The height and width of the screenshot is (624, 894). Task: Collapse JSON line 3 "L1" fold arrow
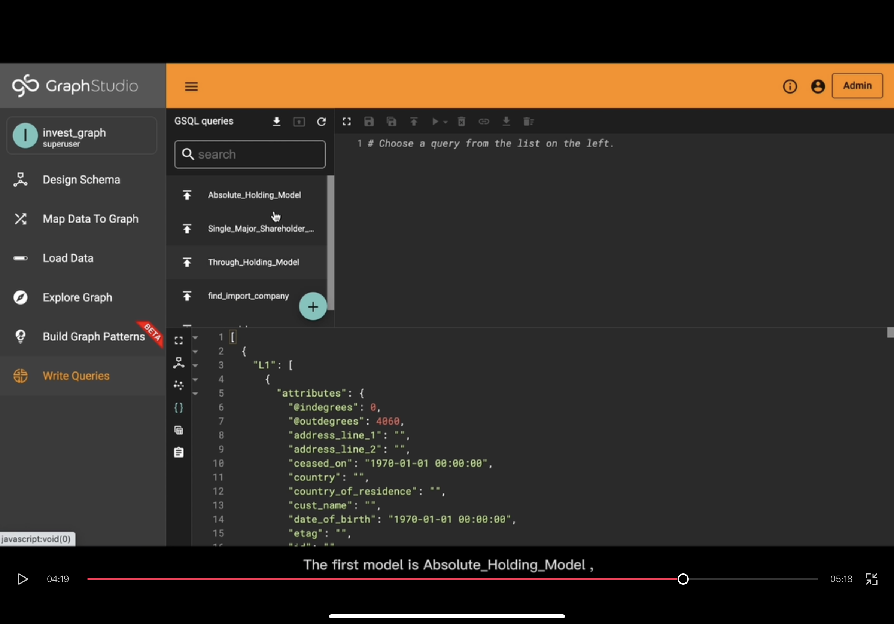pos(195,366)
